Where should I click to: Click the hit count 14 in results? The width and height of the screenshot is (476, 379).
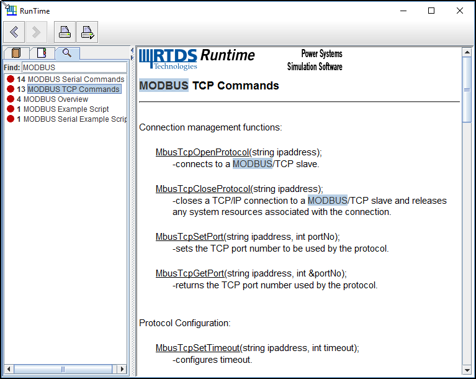21,80
